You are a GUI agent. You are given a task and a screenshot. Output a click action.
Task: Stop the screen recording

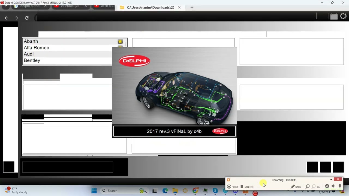click(247, 187)
